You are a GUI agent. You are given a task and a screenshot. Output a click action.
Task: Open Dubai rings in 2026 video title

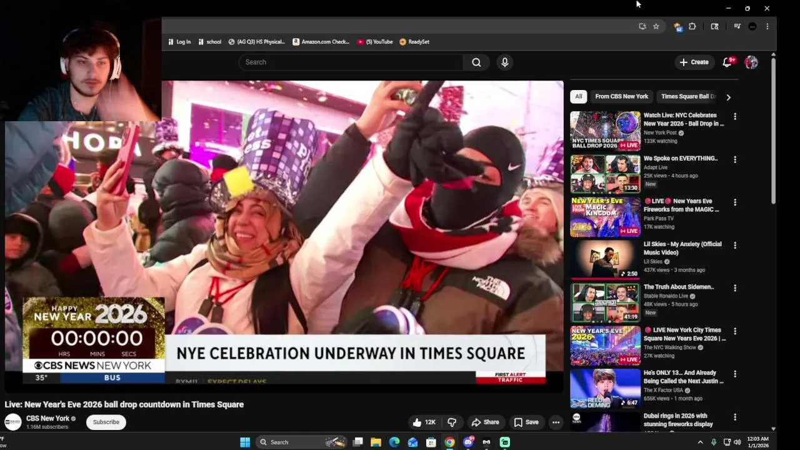[x=678, y=420]
